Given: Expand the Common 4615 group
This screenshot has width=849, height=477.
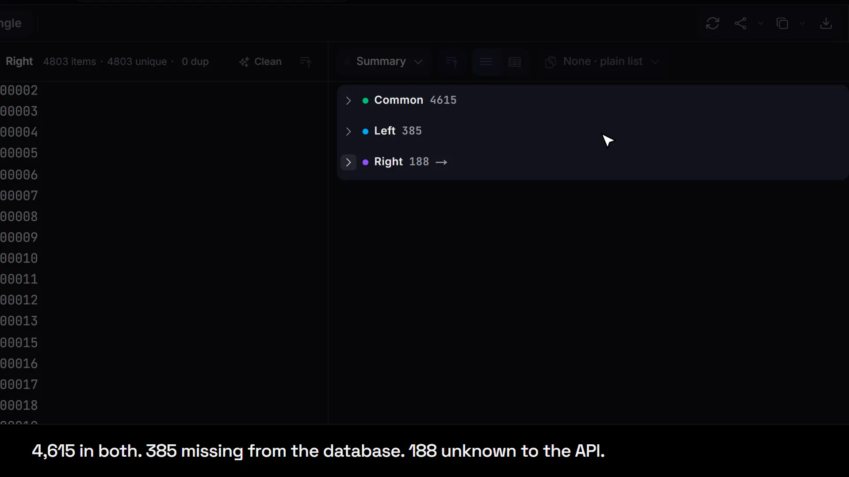Looking at the screenshot, I should click(348, 101).
